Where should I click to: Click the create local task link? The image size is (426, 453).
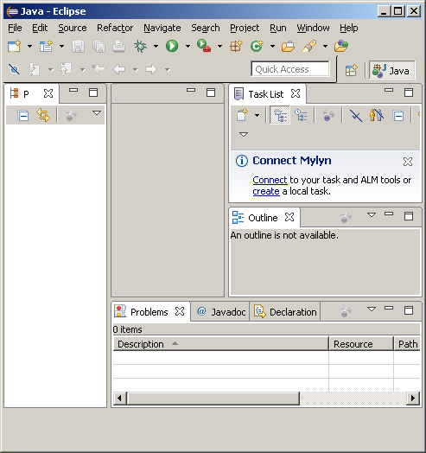coord(266,191)
